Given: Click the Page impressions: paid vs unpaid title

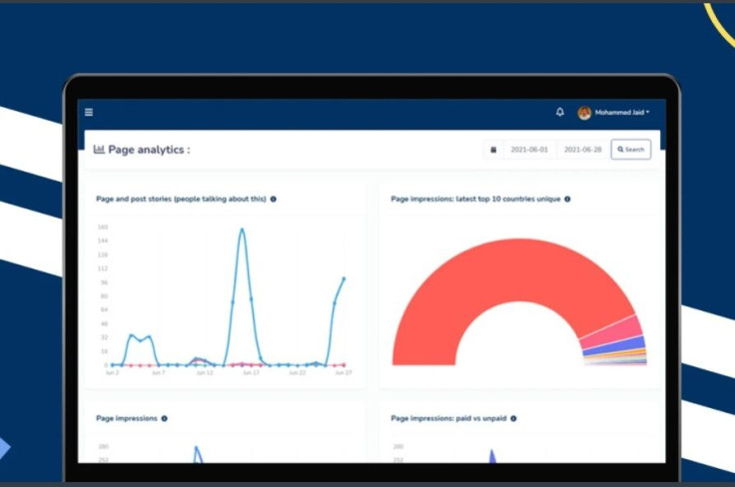Looking at the screenshot, I should point(448,418).
